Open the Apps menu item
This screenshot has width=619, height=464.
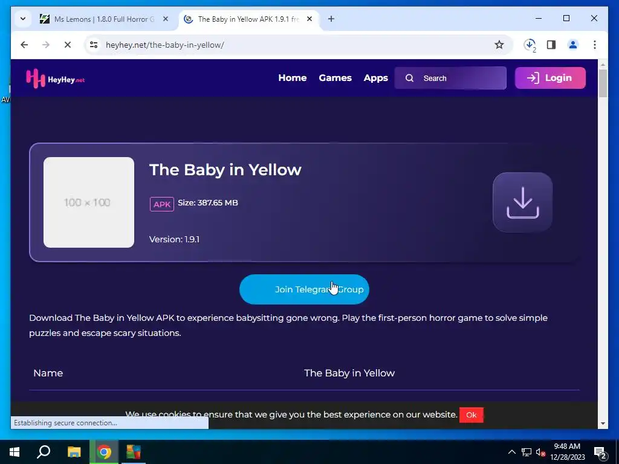pyautogui.click(x=376, y=78)
